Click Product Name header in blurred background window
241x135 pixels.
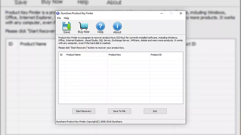click(x=33, y=44)
